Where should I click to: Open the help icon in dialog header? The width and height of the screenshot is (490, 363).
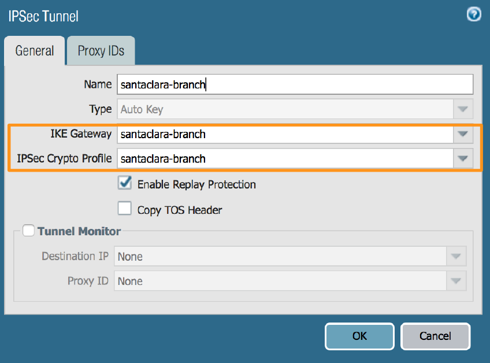[x=474, y=15]
